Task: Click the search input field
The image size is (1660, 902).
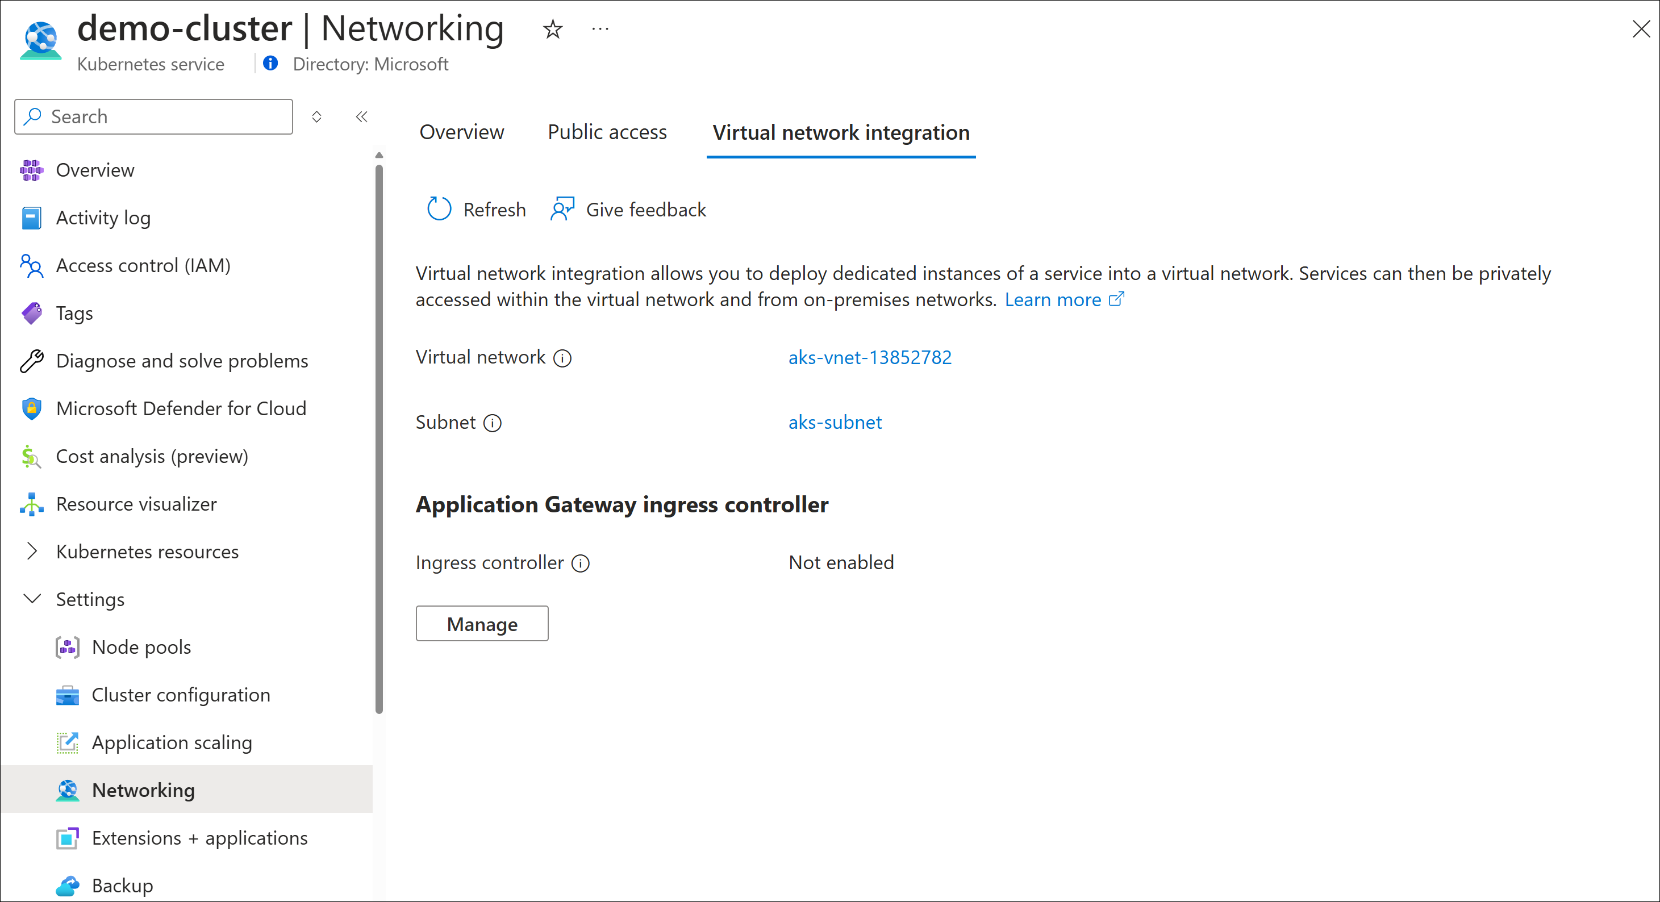Action: [156, 115]
